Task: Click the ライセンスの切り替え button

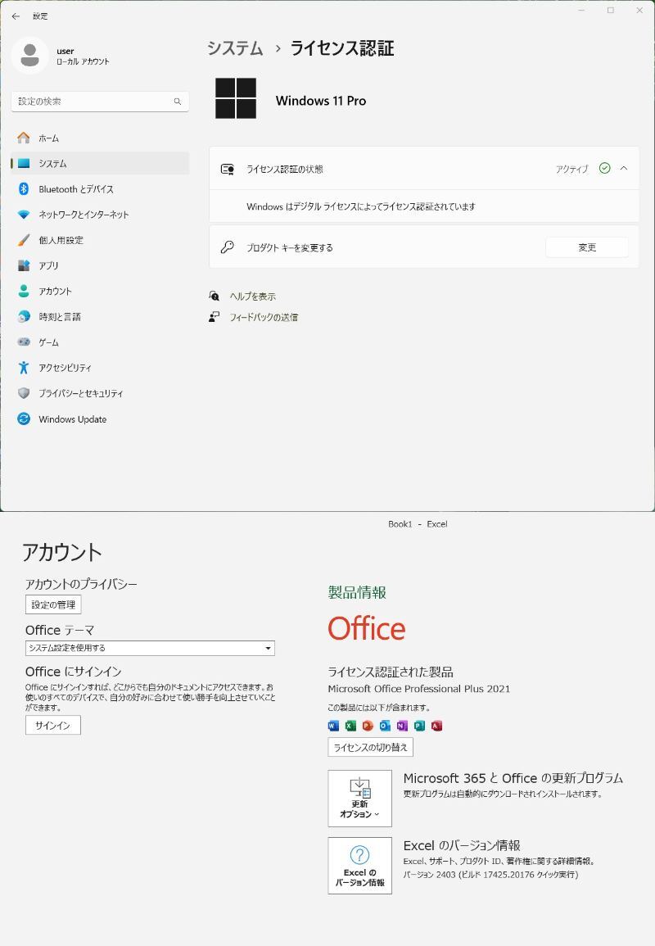Action: [370, 747]
